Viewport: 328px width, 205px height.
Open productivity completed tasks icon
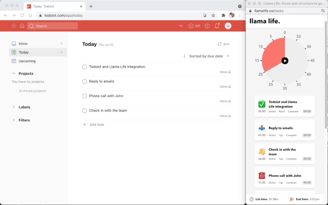point(194,26)
